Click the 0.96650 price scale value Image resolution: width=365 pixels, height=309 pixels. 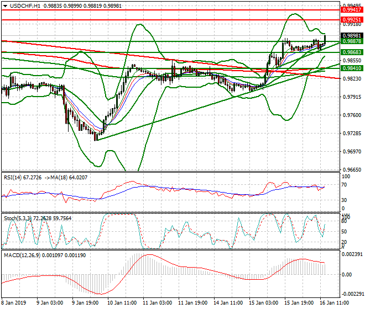click(x=352, y=170)
